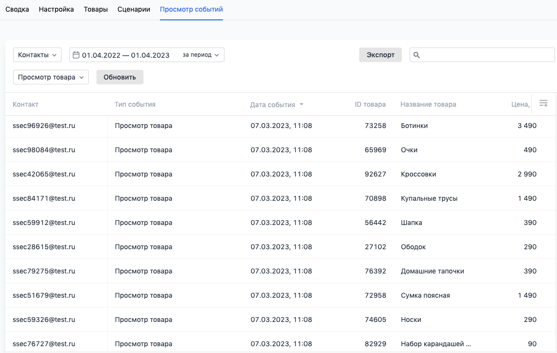Go to the Товары tab
Screen dimensions: 557x353
[x=95, y=10]
